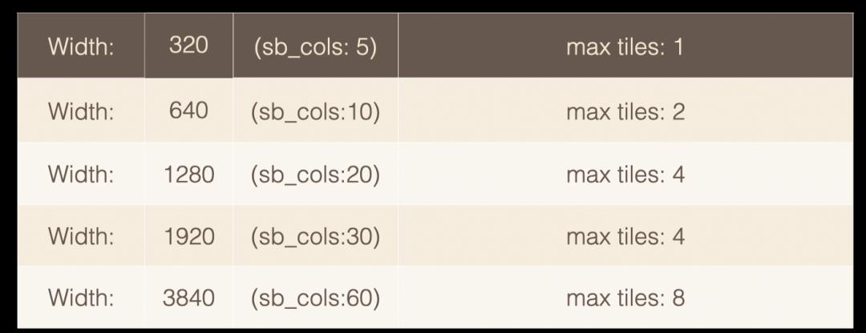Select the max tiles: 2 cell

pyautogui.click(x=625, y=111)
